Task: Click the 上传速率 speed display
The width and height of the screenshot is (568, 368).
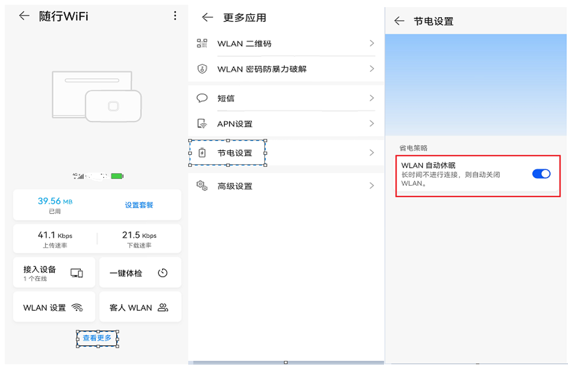Action: (54, 238)
